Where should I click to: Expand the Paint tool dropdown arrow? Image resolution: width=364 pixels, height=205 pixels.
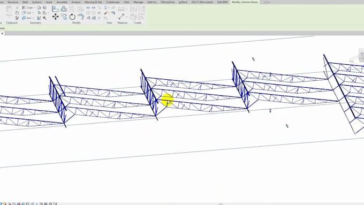[x=48, y=13]
